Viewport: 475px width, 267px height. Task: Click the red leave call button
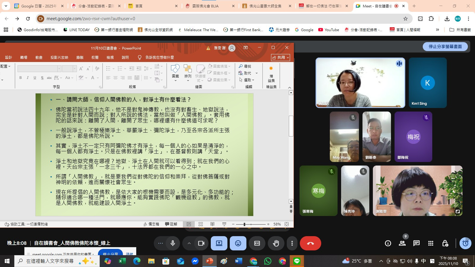click(x=310, y=243)
